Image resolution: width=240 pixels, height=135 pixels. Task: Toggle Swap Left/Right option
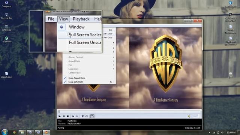tap(89, 82)
